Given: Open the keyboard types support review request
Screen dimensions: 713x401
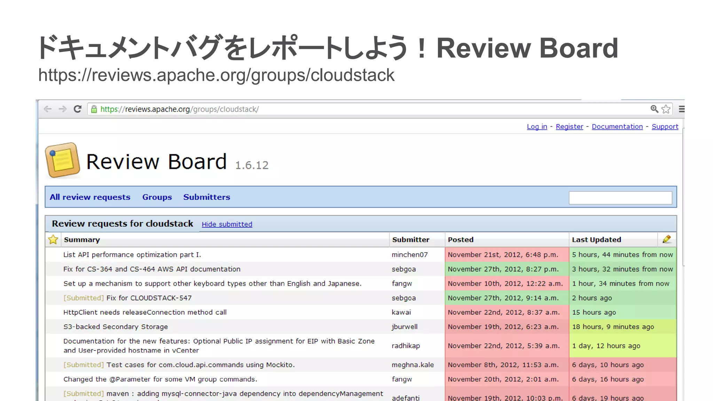Looking at the screenshot, I should coord(212,284).
